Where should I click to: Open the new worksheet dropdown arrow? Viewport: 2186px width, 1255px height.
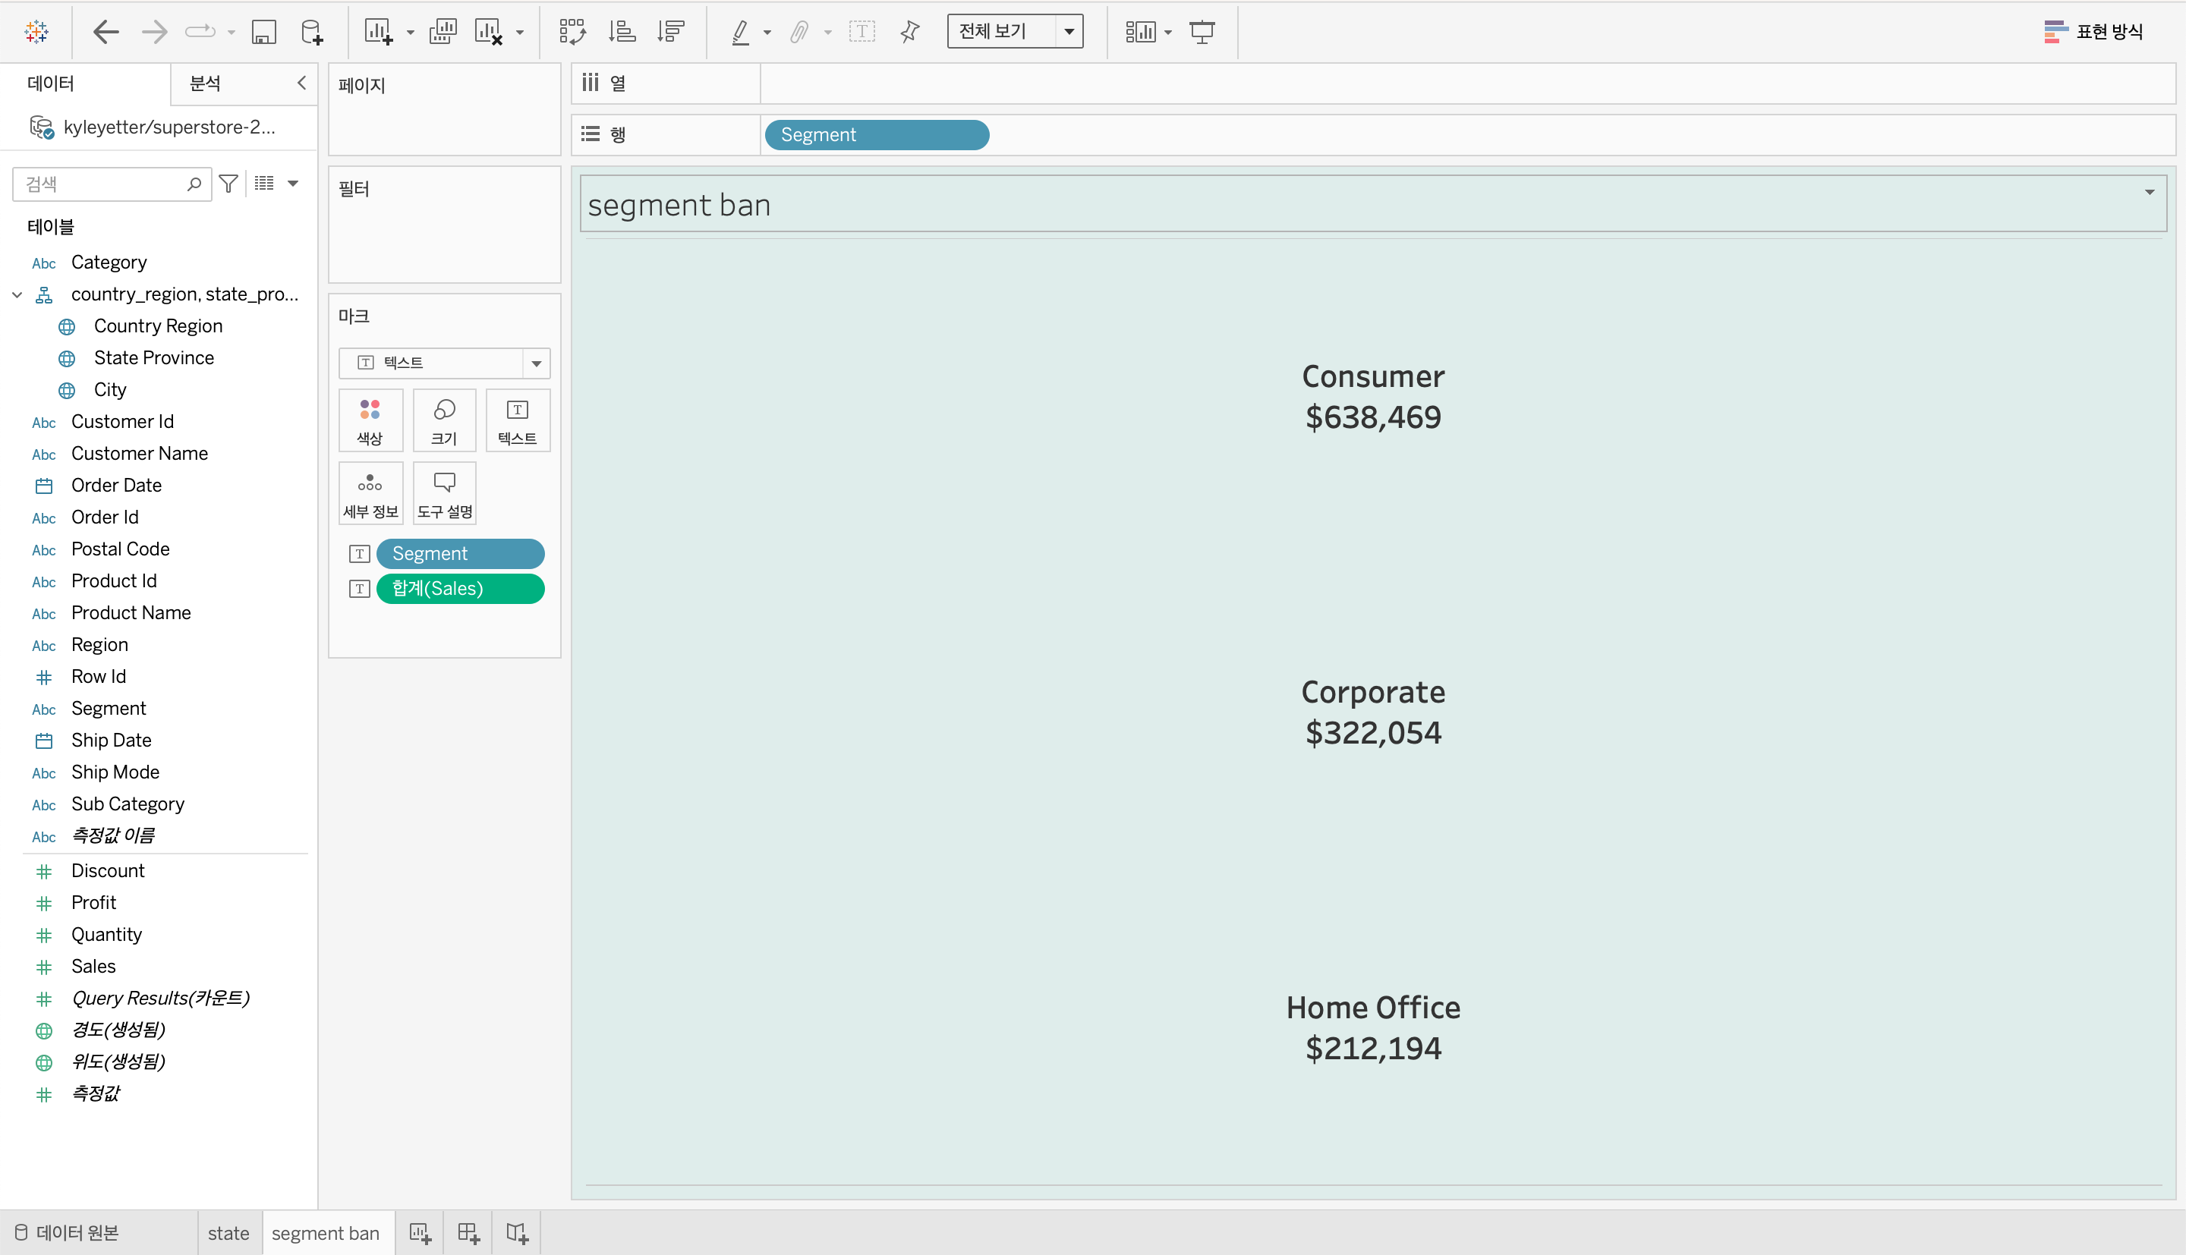point(411,33)
